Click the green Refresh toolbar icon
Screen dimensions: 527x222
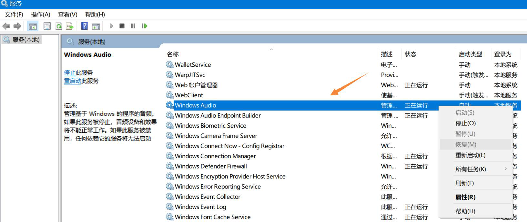[x=59, y=26]
